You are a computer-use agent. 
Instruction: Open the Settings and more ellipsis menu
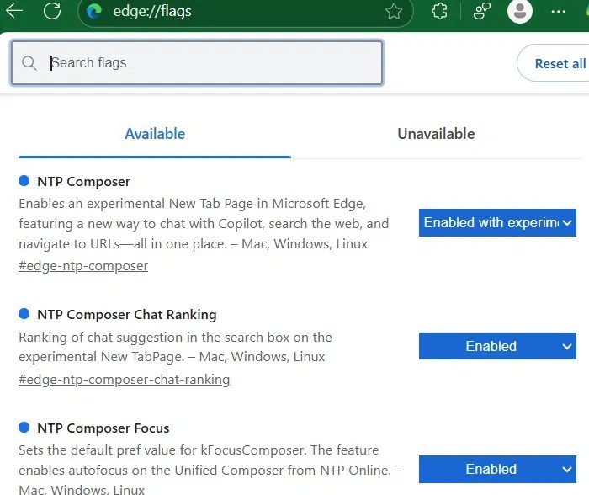tap(558, 11)
